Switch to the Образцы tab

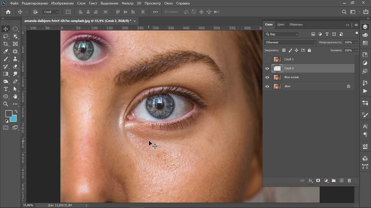click(x=296, y=24)
